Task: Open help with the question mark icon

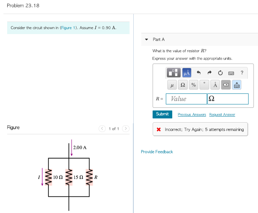Action: pos(242,73)
